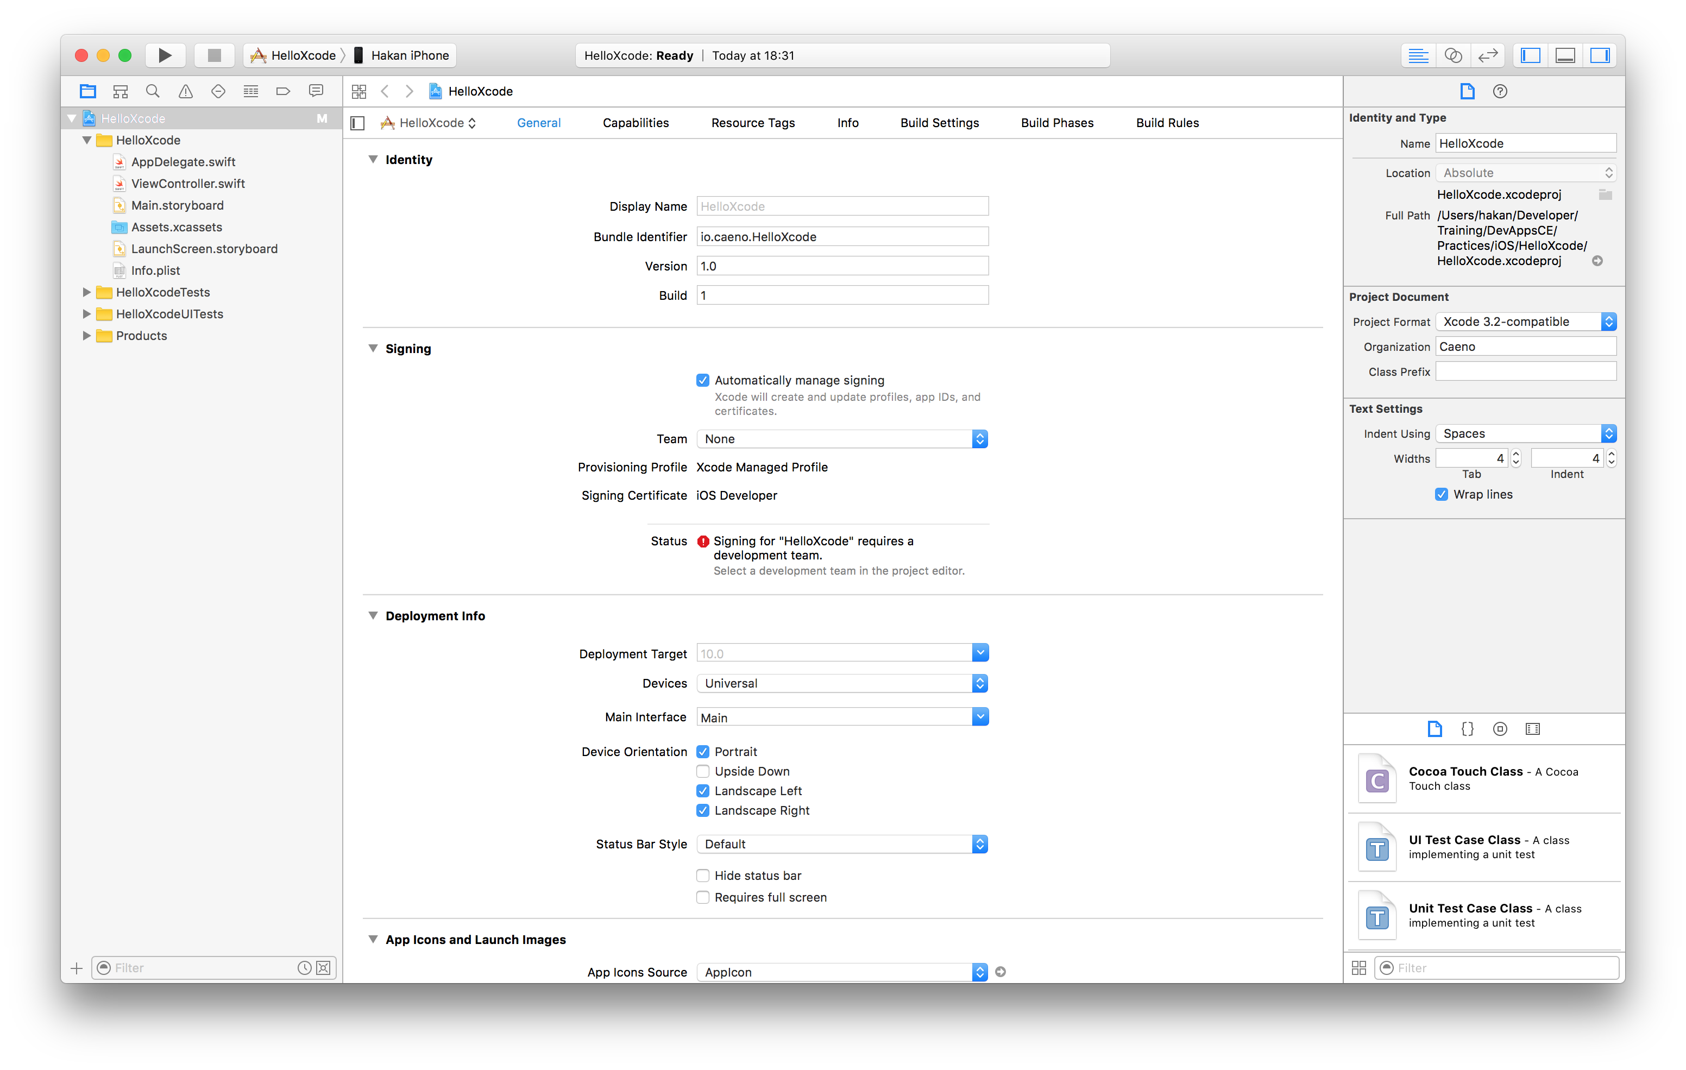Switch to the Build Settings tab
This screenshot has height=1070, width=1686.
coord(940,123)
